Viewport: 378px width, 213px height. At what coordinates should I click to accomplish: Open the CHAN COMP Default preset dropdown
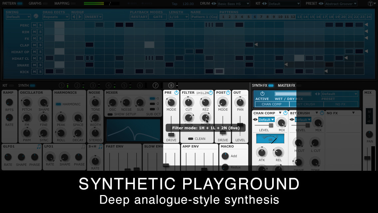pos(266,120)
